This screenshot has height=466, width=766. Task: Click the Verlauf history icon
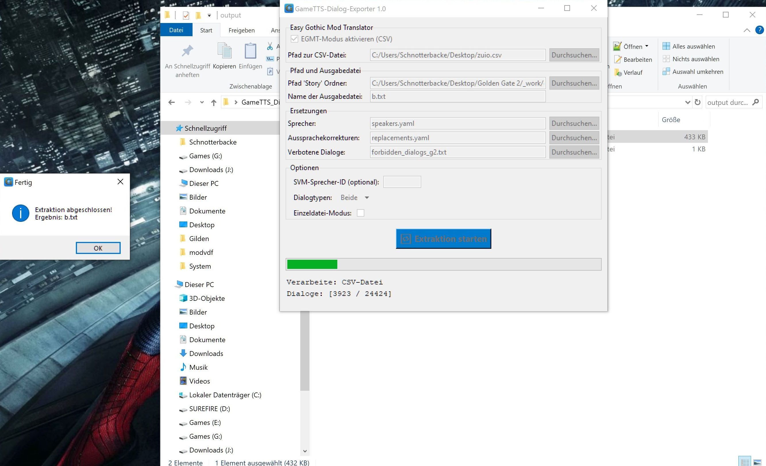tap(618, 72)
